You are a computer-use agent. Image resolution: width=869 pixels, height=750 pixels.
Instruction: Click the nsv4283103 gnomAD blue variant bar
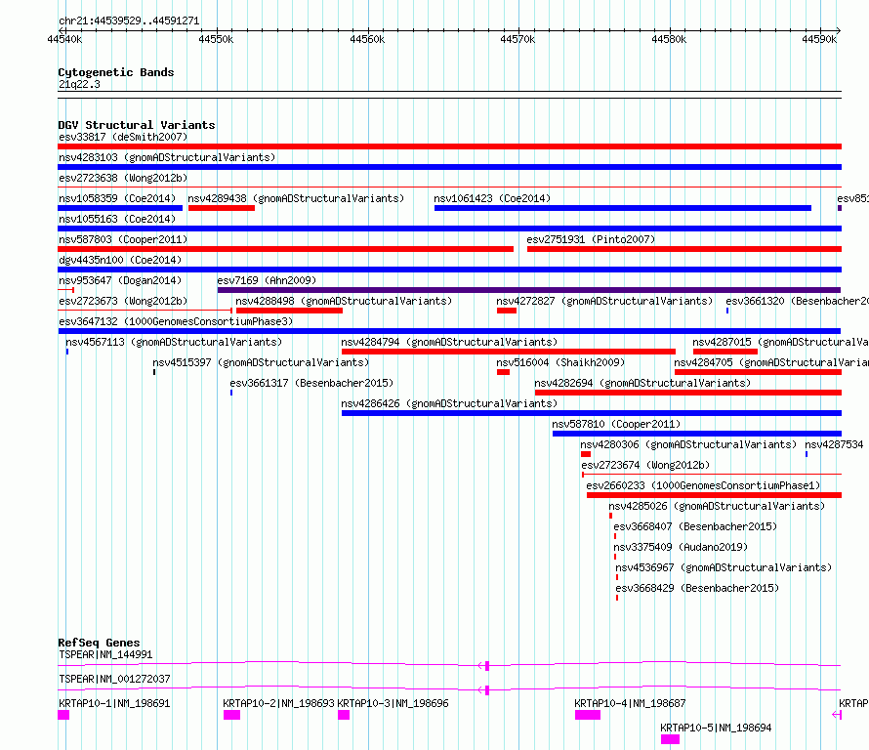pos(449,167)
